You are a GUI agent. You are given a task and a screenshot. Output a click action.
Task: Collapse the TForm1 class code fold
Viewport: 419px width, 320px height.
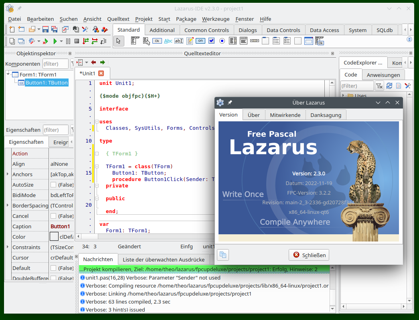point(97,166)
